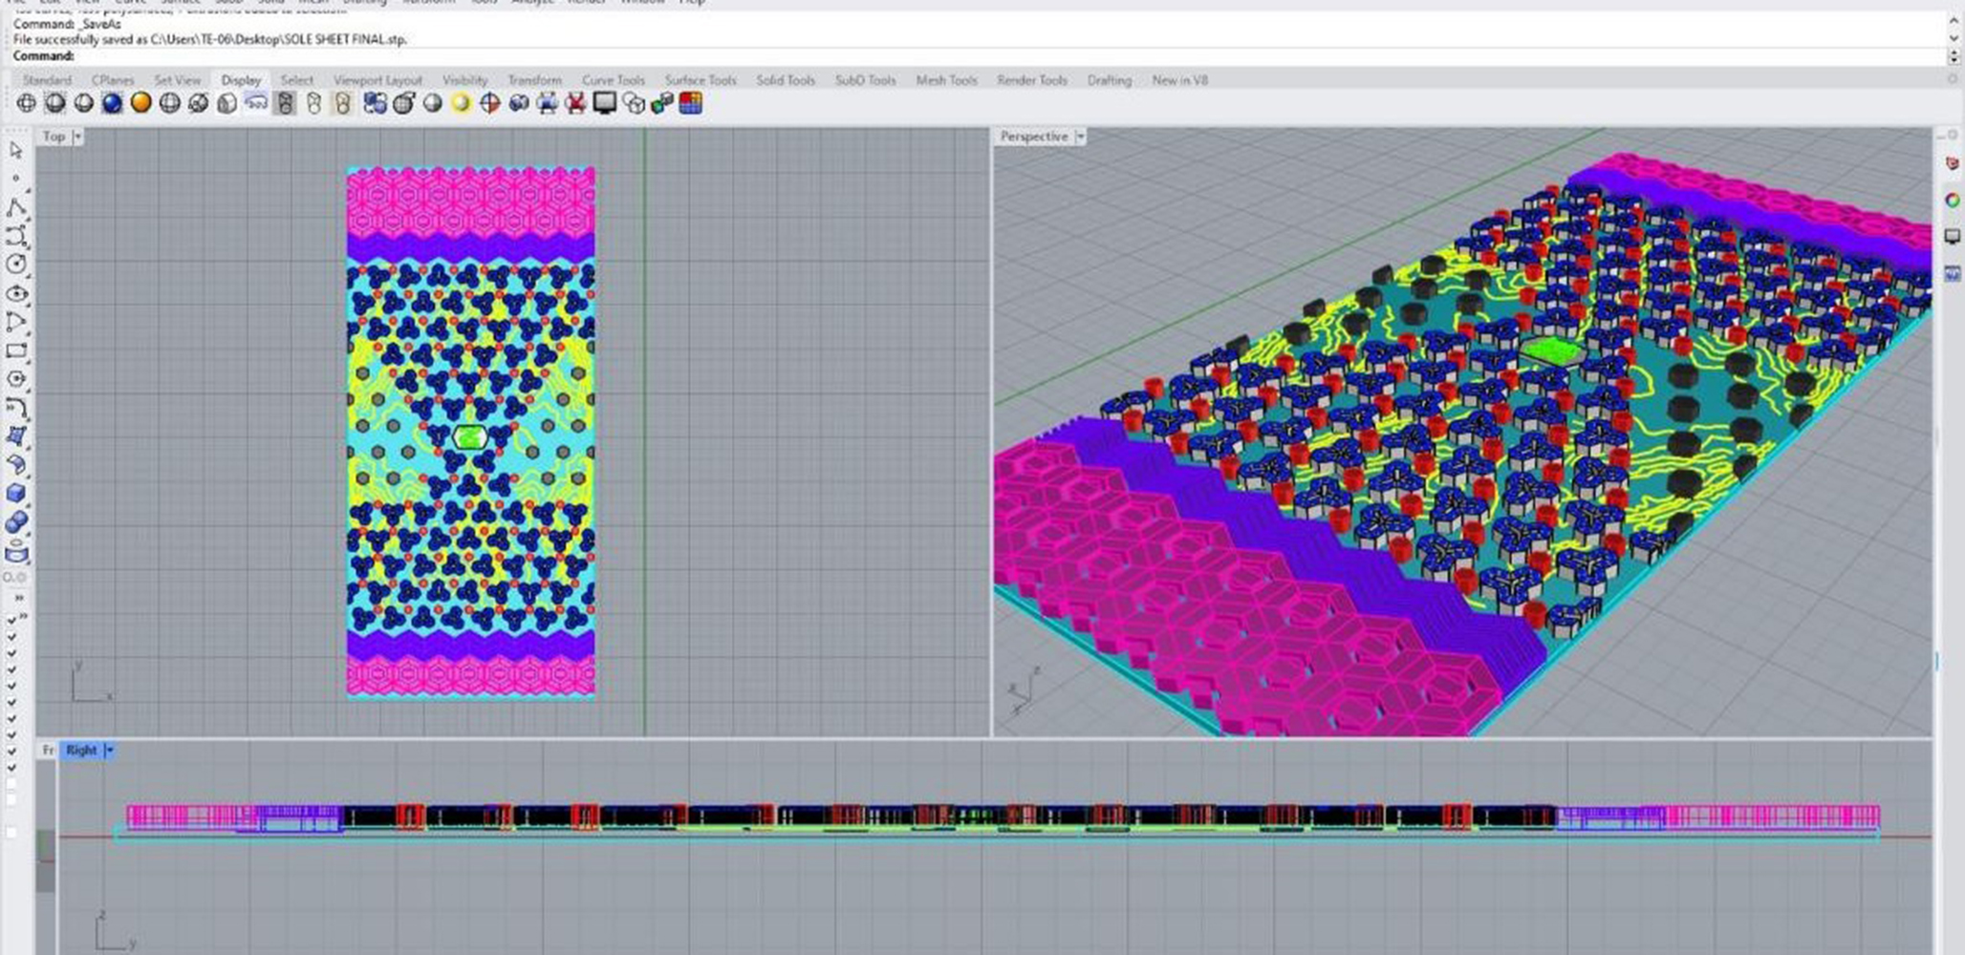1965x955 pixels.
Task: Toggle the first checkmark in left sidebar
Action: point(11,620)
